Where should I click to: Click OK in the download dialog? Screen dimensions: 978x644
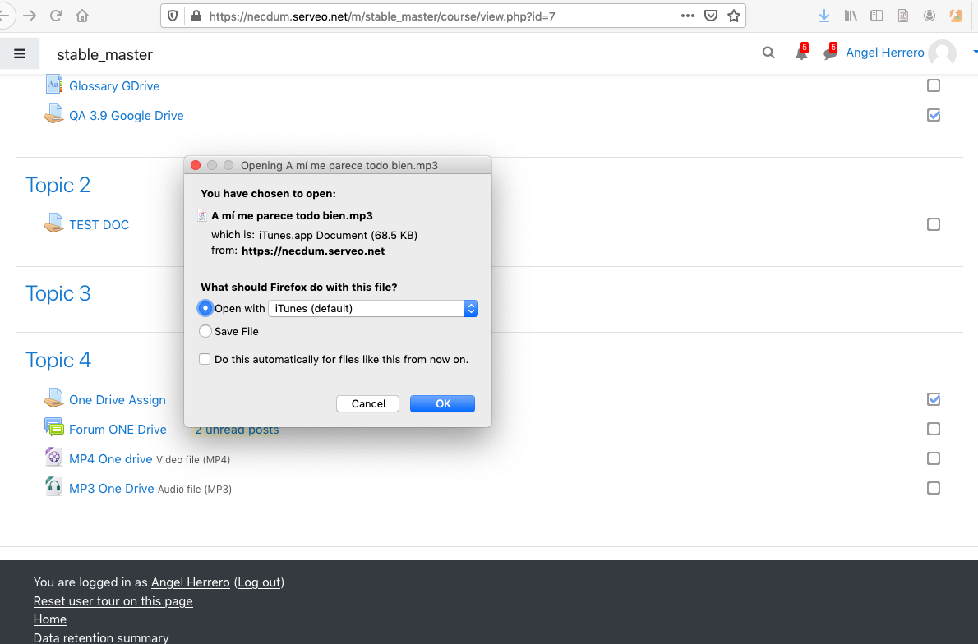click(x=442, y=403)
